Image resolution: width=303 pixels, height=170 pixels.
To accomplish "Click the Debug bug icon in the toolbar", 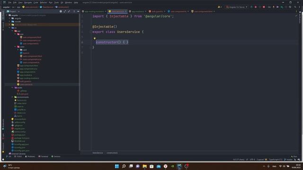I will click(x=256, y=7).
